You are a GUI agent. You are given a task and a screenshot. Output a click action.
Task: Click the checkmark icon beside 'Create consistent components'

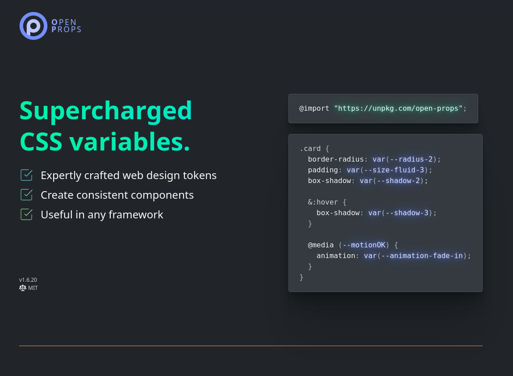point(27,195)
